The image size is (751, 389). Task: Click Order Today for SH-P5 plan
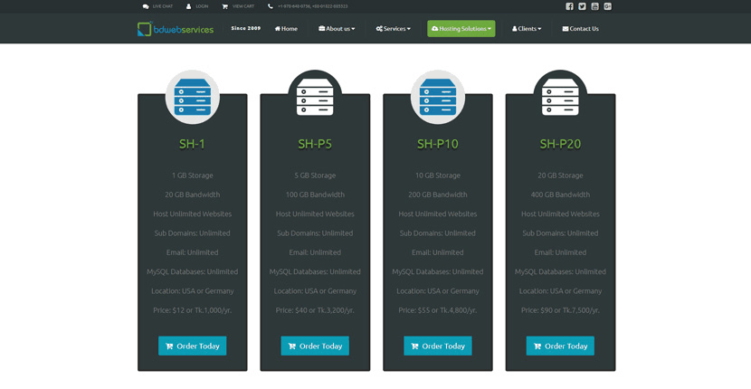[315, 346]
